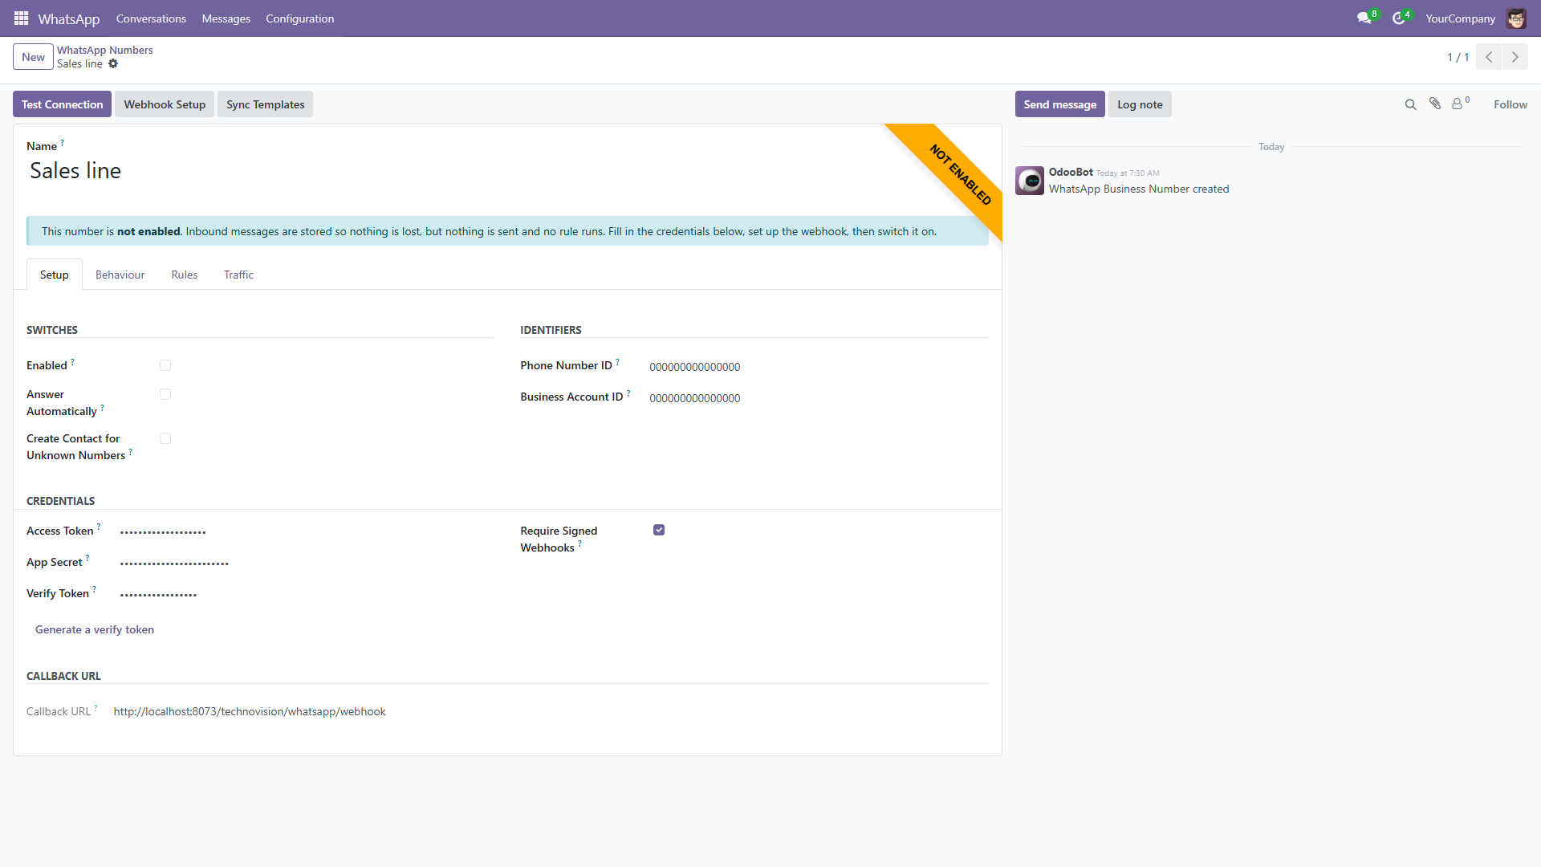
Task: Open the WhatsApp Numbers breadcrumb
Action: (x=104, y=50)
